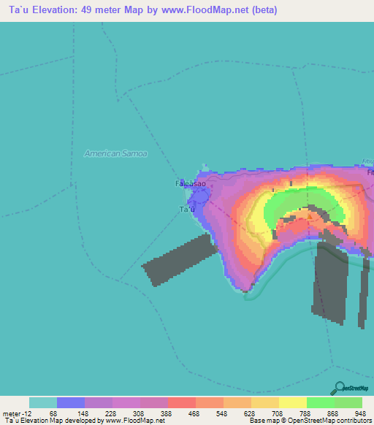Click the American Samoa map label
The height and width of the screenshot is (425, 374).
pyautogui.click(x=116, y=153)
